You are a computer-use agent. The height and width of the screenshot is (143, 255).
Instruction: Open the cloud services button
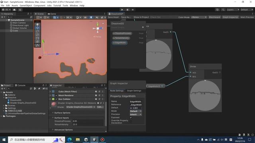[14, 10]
